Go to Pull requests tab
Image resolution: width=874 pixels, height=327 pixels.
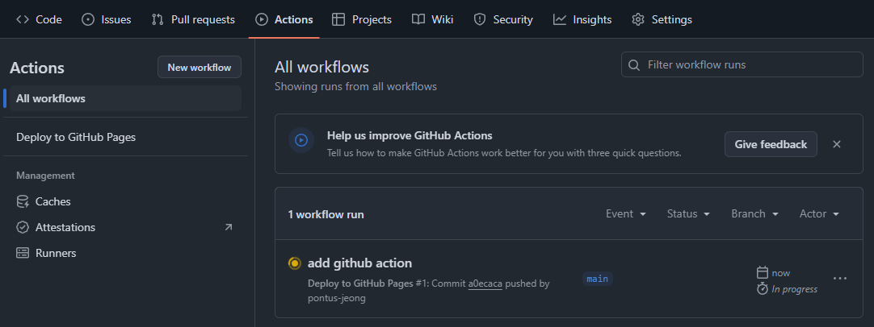tap(193, 19)
